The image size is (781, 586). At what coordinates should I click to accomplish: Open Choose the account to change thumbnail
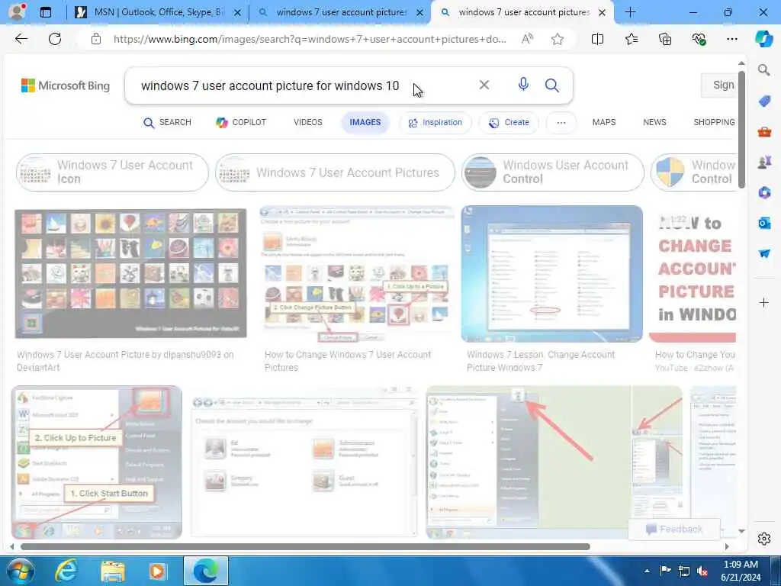(x=304, y=462)
